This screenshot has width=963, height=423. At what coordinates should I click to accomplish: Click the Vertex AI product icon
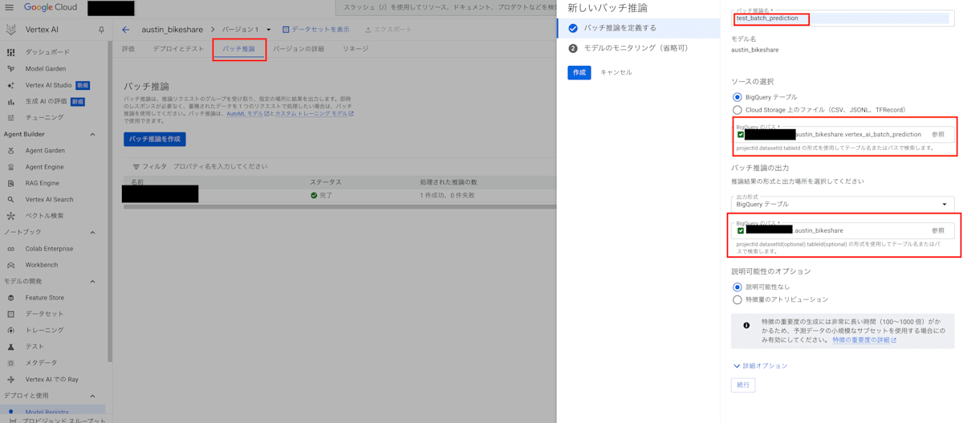pos(10,30)
